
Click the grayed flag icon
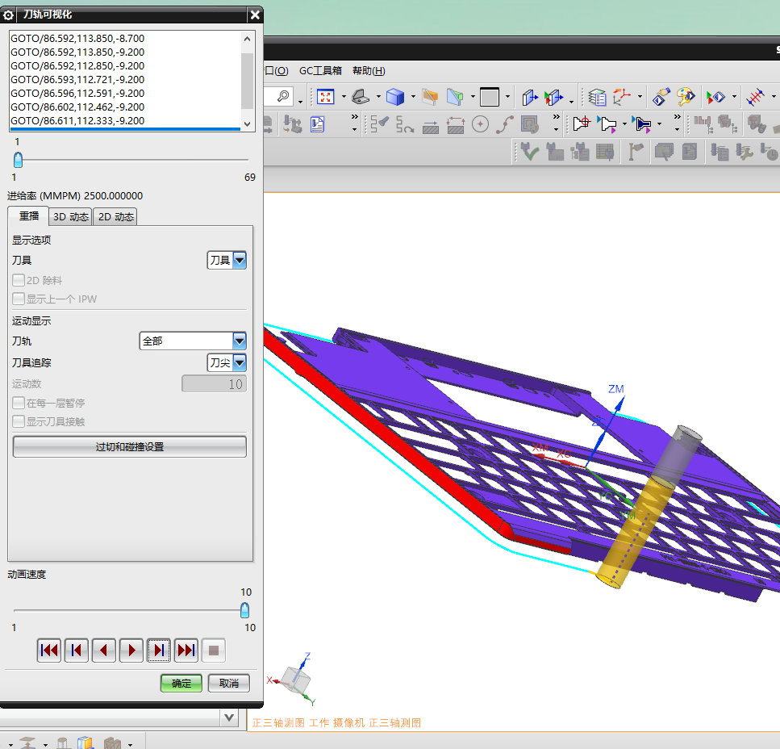pyautogui.click(x=636, y=152)
